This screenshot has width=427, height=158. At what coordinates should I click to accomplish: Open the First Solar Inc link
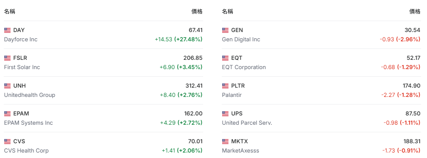point(22,67)
